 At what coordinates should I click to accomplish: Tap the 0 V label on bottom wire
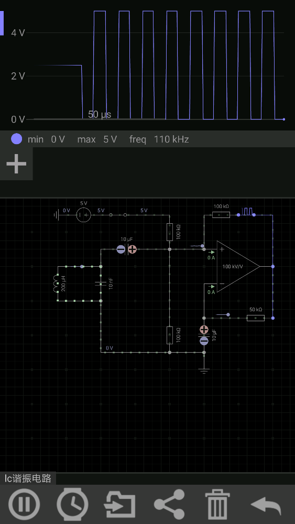coord(110,348)
